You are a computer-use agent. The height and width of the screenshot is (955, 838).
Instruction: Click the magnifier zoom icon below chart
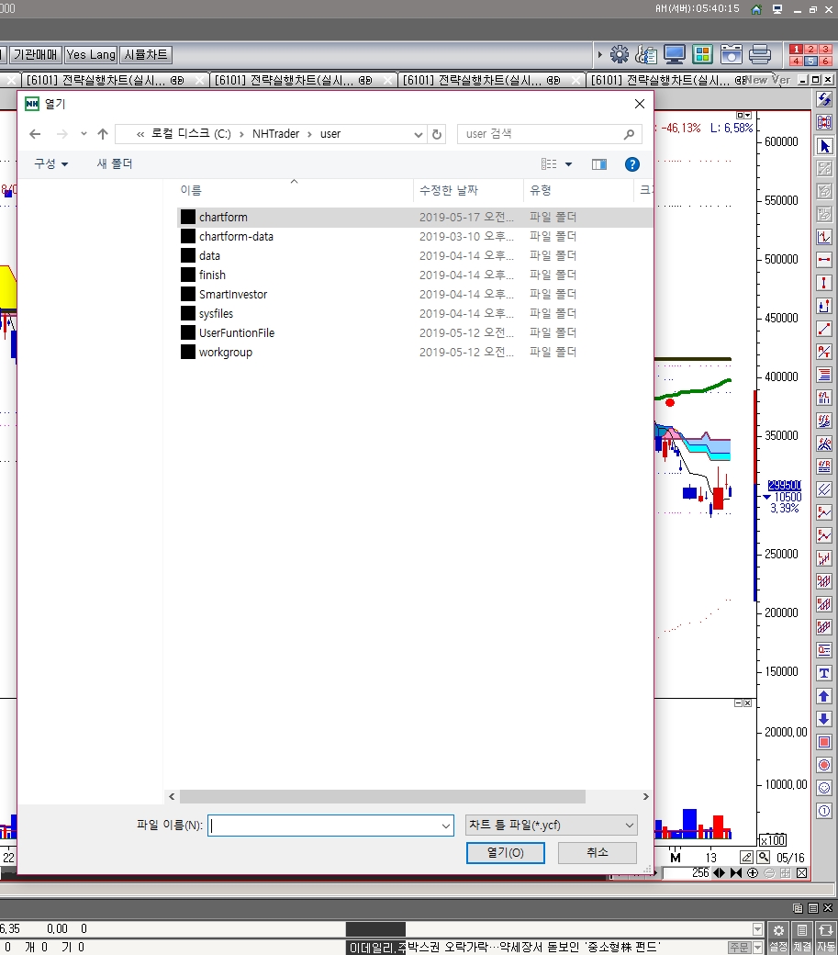pyautogui.click(x=764, y=857)
